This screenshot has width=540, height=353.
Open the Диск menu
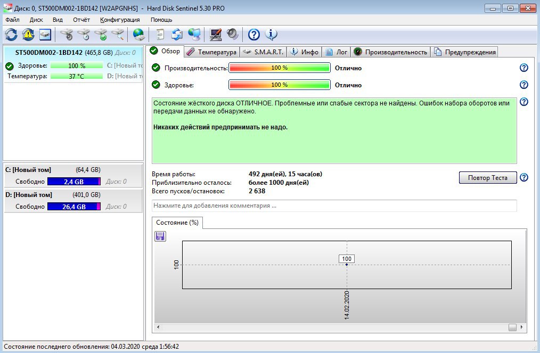[36, 20]
